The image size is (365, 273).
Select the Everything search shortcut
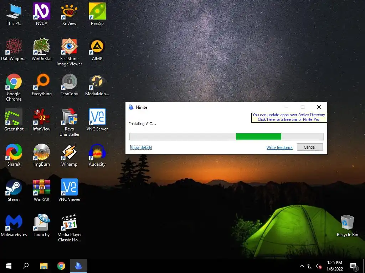(x=41, y=85)
